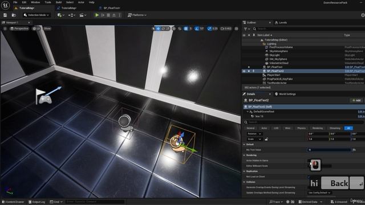This screenshot has width=365, height=205.
Task: Click the Add component button
Action: tap(356, 100)
